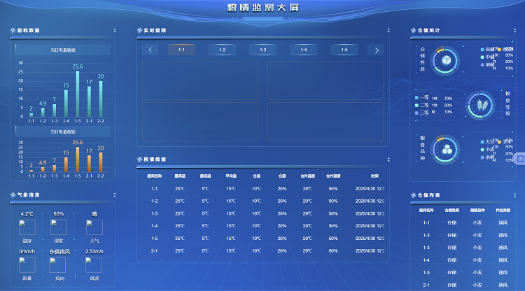This screenshot has width=525, height=291.
Task: Click the 雨量 rainfall icon
Action: click(x=27, y=264)
